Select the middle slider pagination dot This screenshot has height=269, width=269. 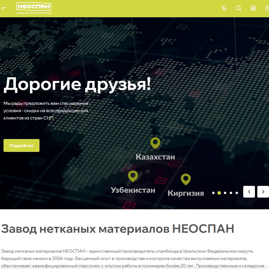225,193
